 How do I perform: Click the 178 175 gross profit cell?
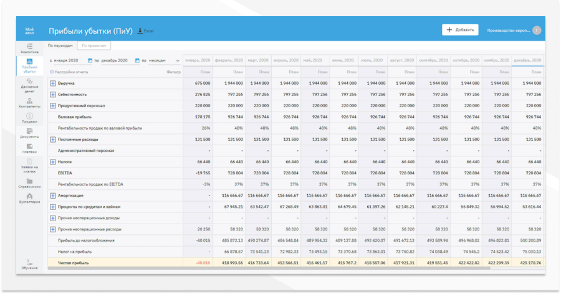203,117
